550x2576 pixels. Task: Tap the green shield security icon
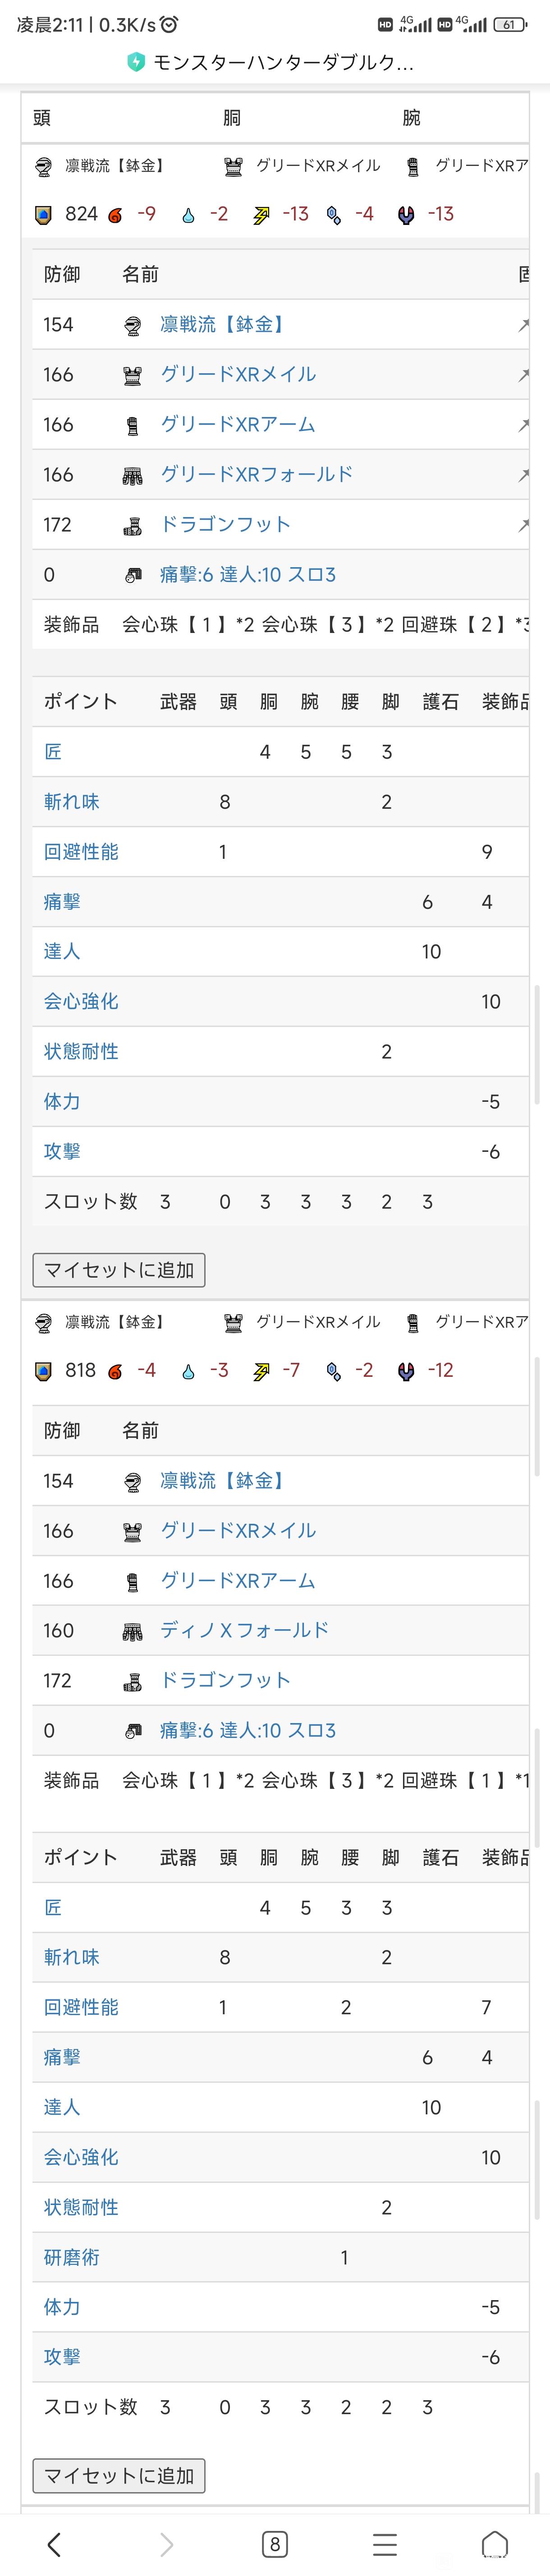tap(136, 62)
